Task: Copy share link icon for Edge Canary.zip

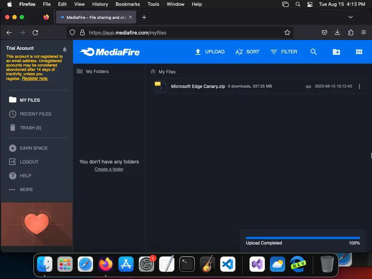Action: (x=308, y=86)
